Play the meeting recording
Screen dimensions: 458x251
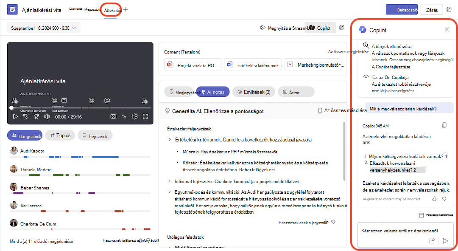pos(15,117)
